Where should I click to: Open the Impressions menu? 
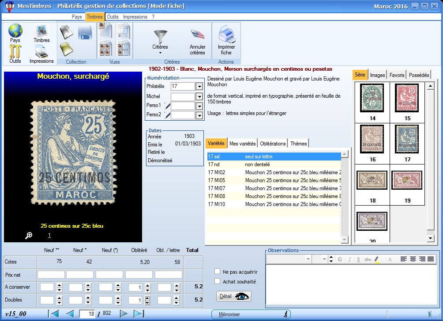[135, 17]
